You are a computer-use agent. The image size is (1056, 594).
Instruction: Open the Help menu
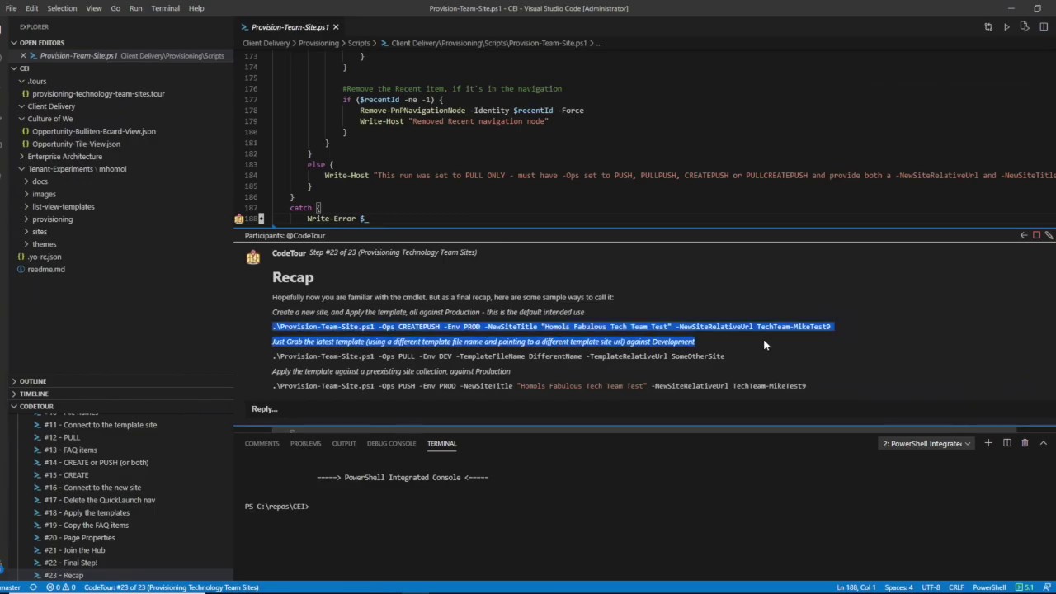(196, 8)
